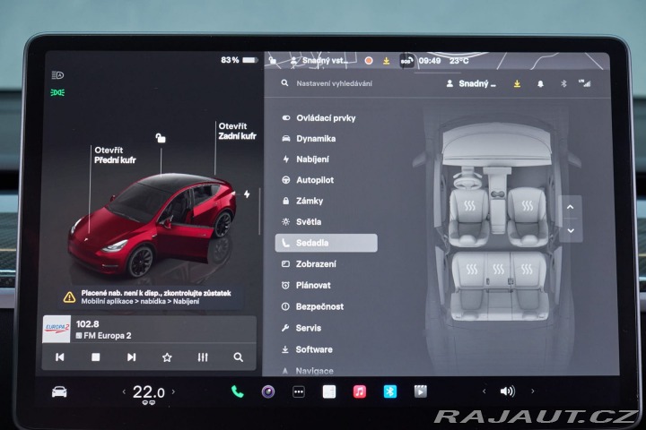Tap the auto high beam headlight icon

[57, 75]
